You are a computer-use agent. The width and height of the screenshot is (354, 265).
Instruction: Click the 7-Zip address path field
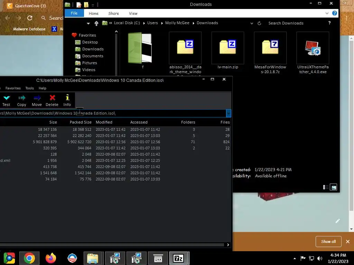click(113, 113)
